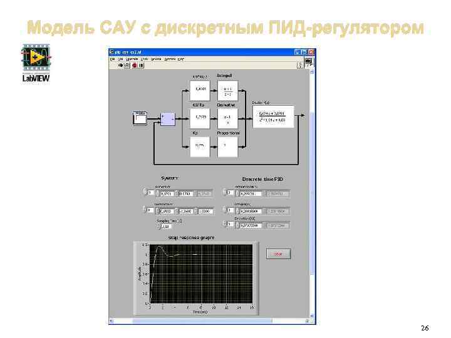Click the first numerator coefficient field
The height and width of the screenshot is (338, 451).
pos(167,193)
